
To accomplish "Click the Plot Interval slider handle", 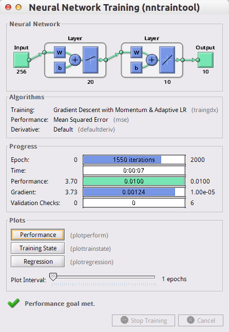I will 53,276.
